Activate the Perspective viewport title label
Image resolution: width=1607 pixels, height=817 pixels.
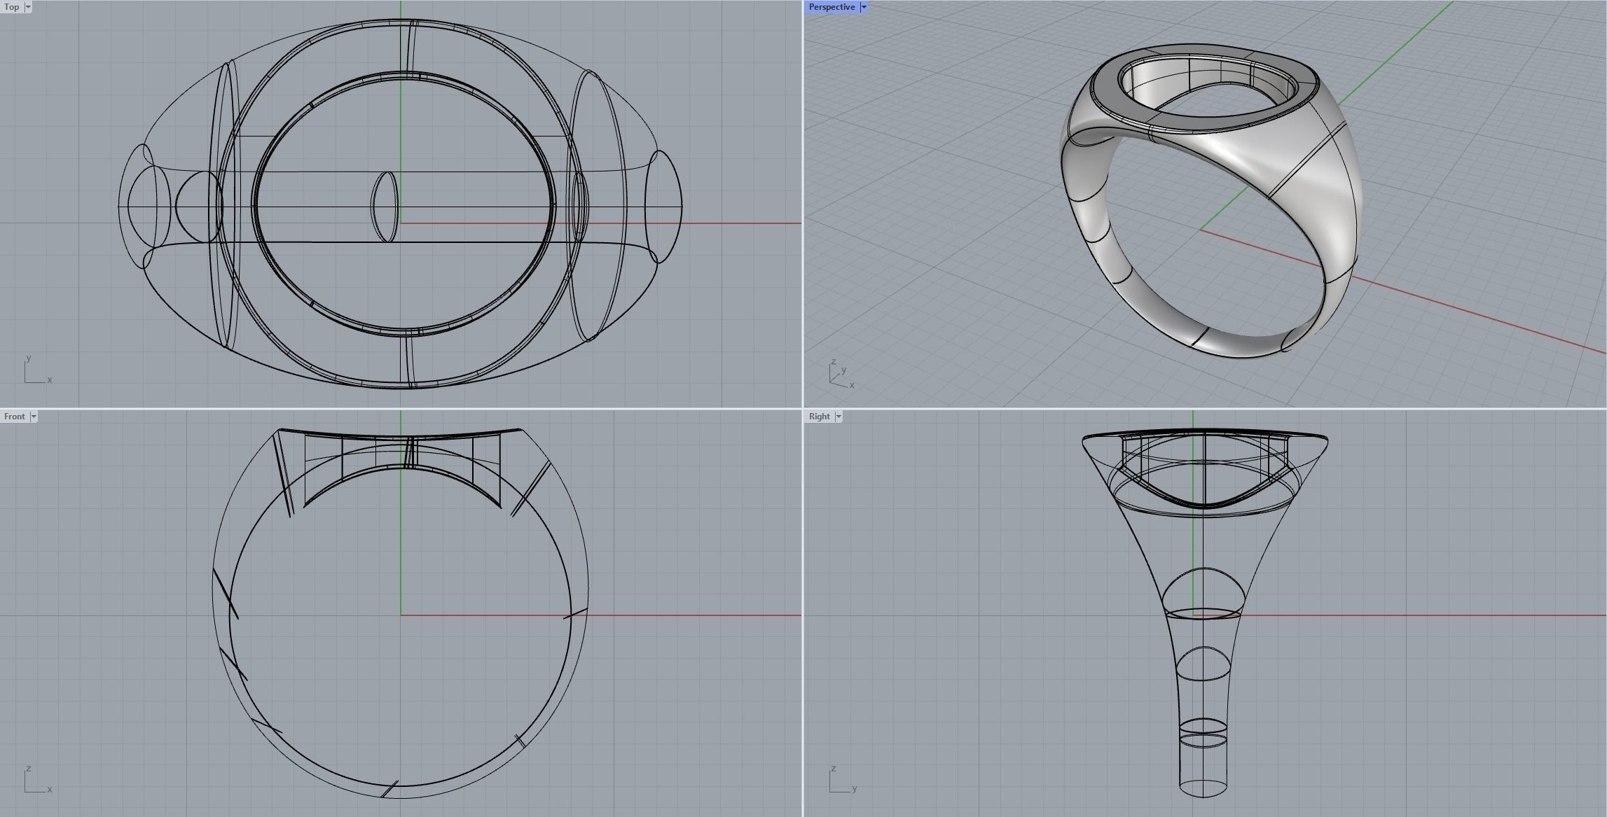(x=832, y=7)
